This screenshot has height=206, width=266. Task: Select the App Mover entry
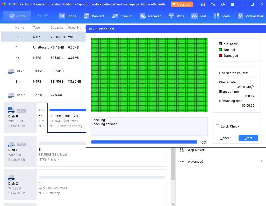coord(196,150)
